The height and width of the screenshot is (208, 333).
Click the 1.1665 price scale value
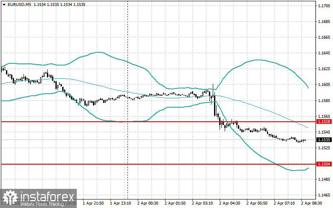click(x=324, y=37)
